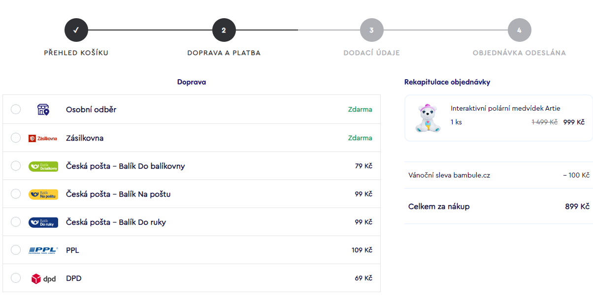This screenshot has width=593, height=300.
Task: Click the green Balík Do balíkovny logo
Action: pyautogui.click(x=43, y=166)
